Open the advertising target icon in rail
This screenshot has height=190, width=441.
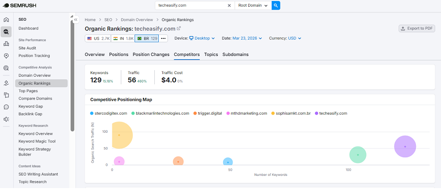point(6,68)
